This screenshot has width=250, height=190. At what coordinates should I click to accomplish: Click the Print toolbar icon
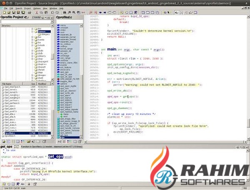click(29, 12)
